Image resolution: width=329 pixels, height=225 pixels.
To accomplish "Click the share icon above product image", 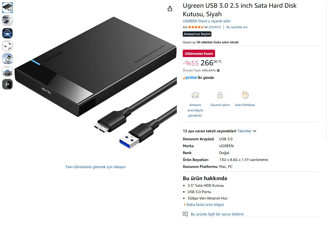I will [170, 9].
